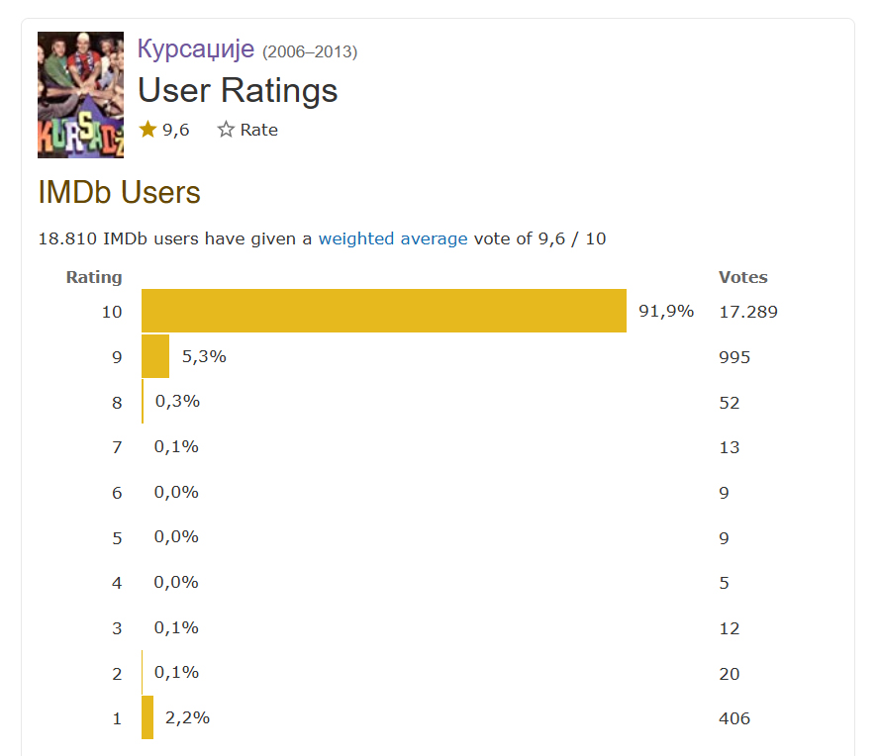Click the 406 votes count

[734, 718]
